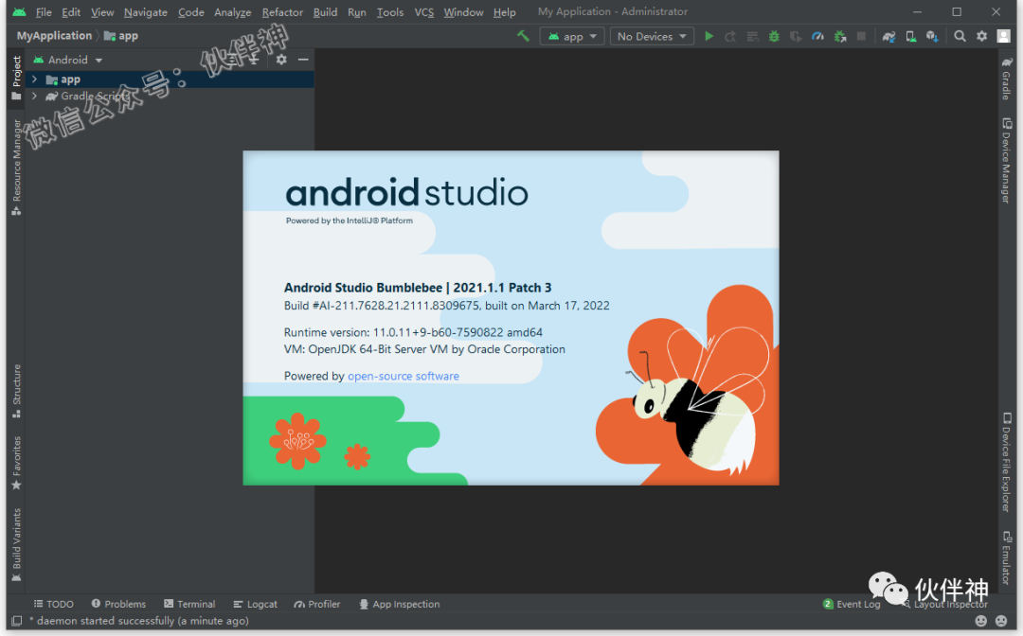This screenshot has height=636, width=1023.
Task: Click MyApplication breadcrumb in navigation bar
Action: 54,36
